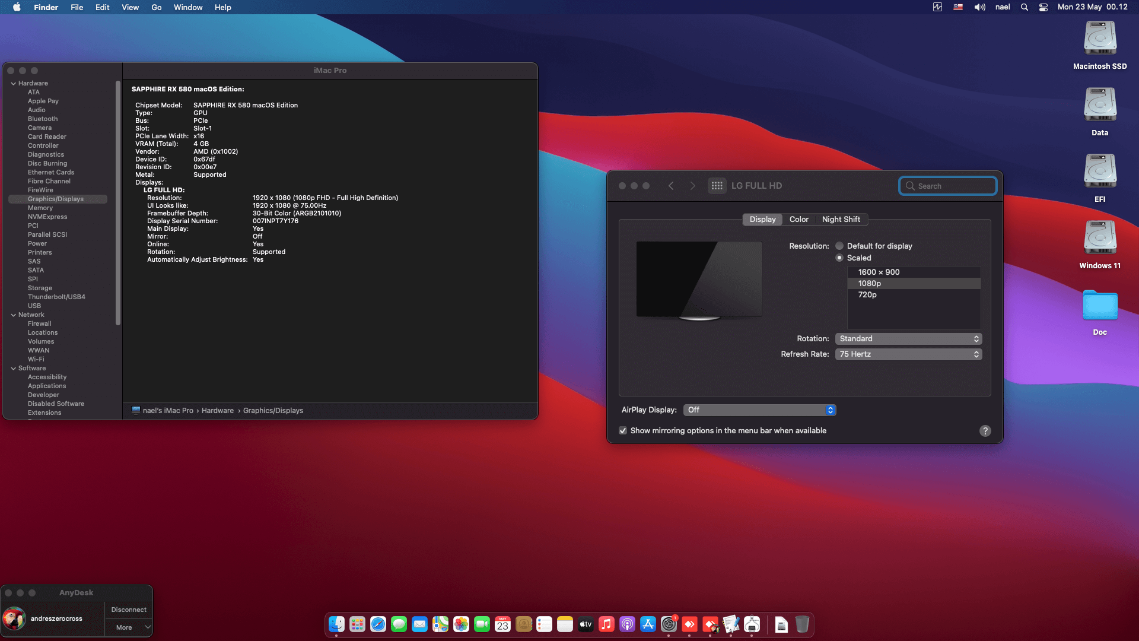The width and height of the screenshot is (1139, 641).
Task: Click the help question mark button
Action: (985, 430)
